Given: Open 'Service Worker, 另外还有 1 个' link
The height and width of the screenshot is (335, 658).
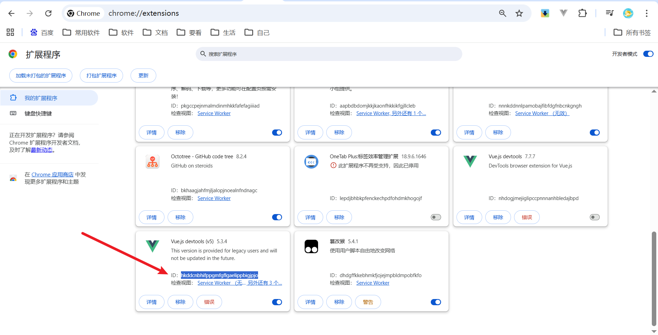Looking at the screenshot, I should (x=391, y=113).
